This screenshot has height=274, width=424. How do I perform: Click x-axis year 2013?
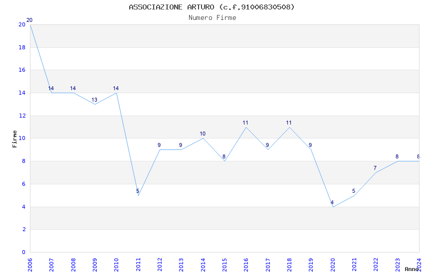tap(181, 265)
